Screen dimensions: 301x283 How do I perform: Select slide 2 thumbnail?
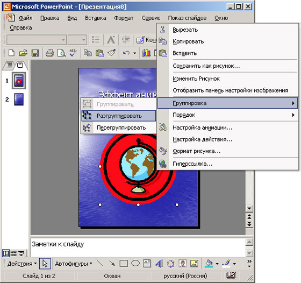(x=19, y=100)
